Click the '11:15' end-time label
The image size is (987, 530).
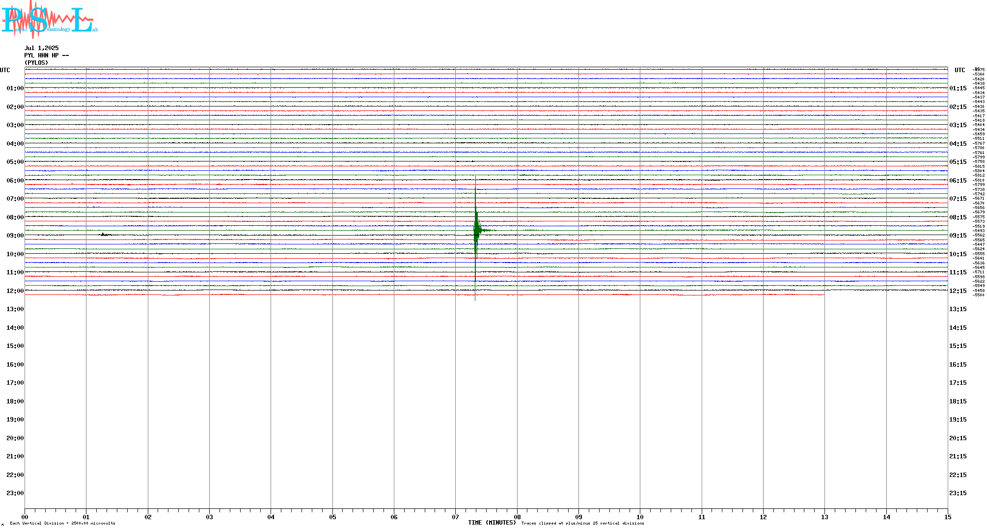pyautogui.click(x=958, y=272)
